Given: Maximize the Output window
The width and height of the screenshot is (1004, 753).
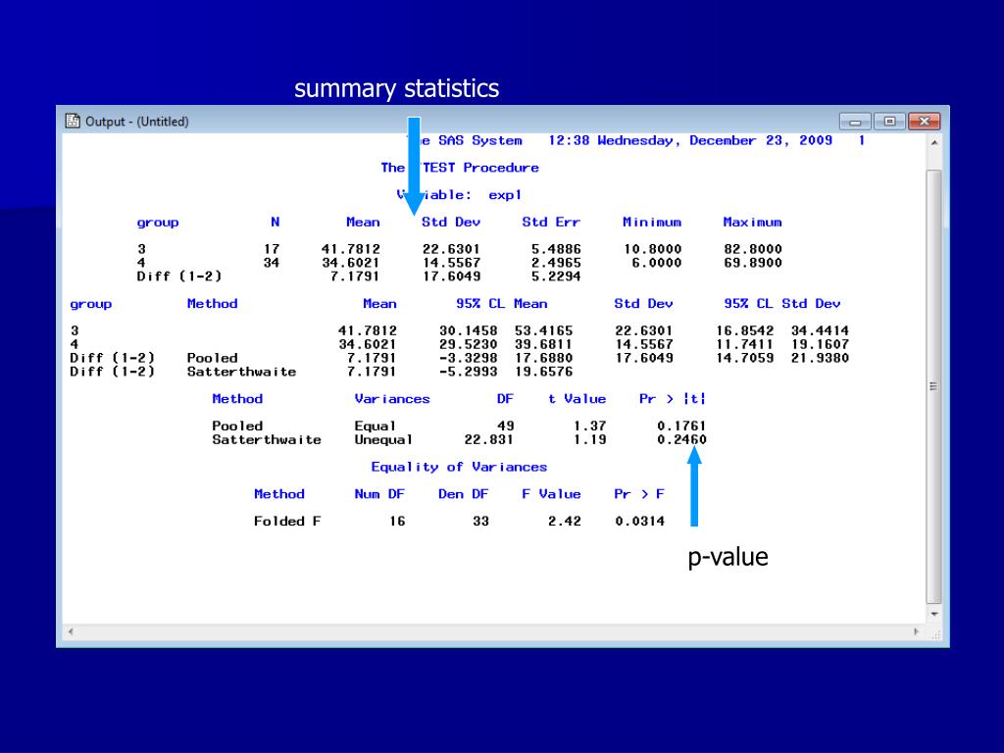Looking at the screenshot, I should [x=889, y=121].
